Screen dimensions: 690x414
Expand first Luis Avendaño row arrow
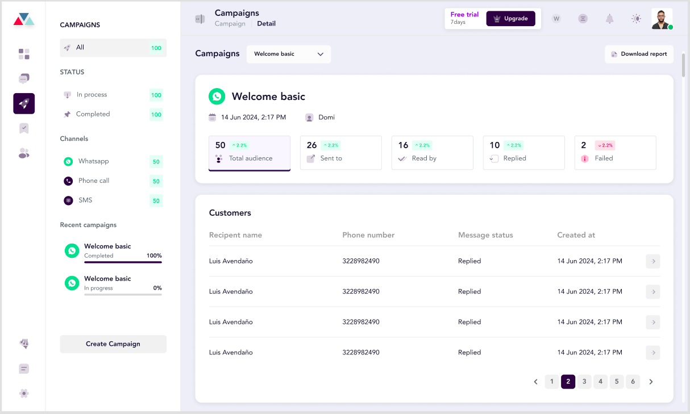click(x=653, y=261)
